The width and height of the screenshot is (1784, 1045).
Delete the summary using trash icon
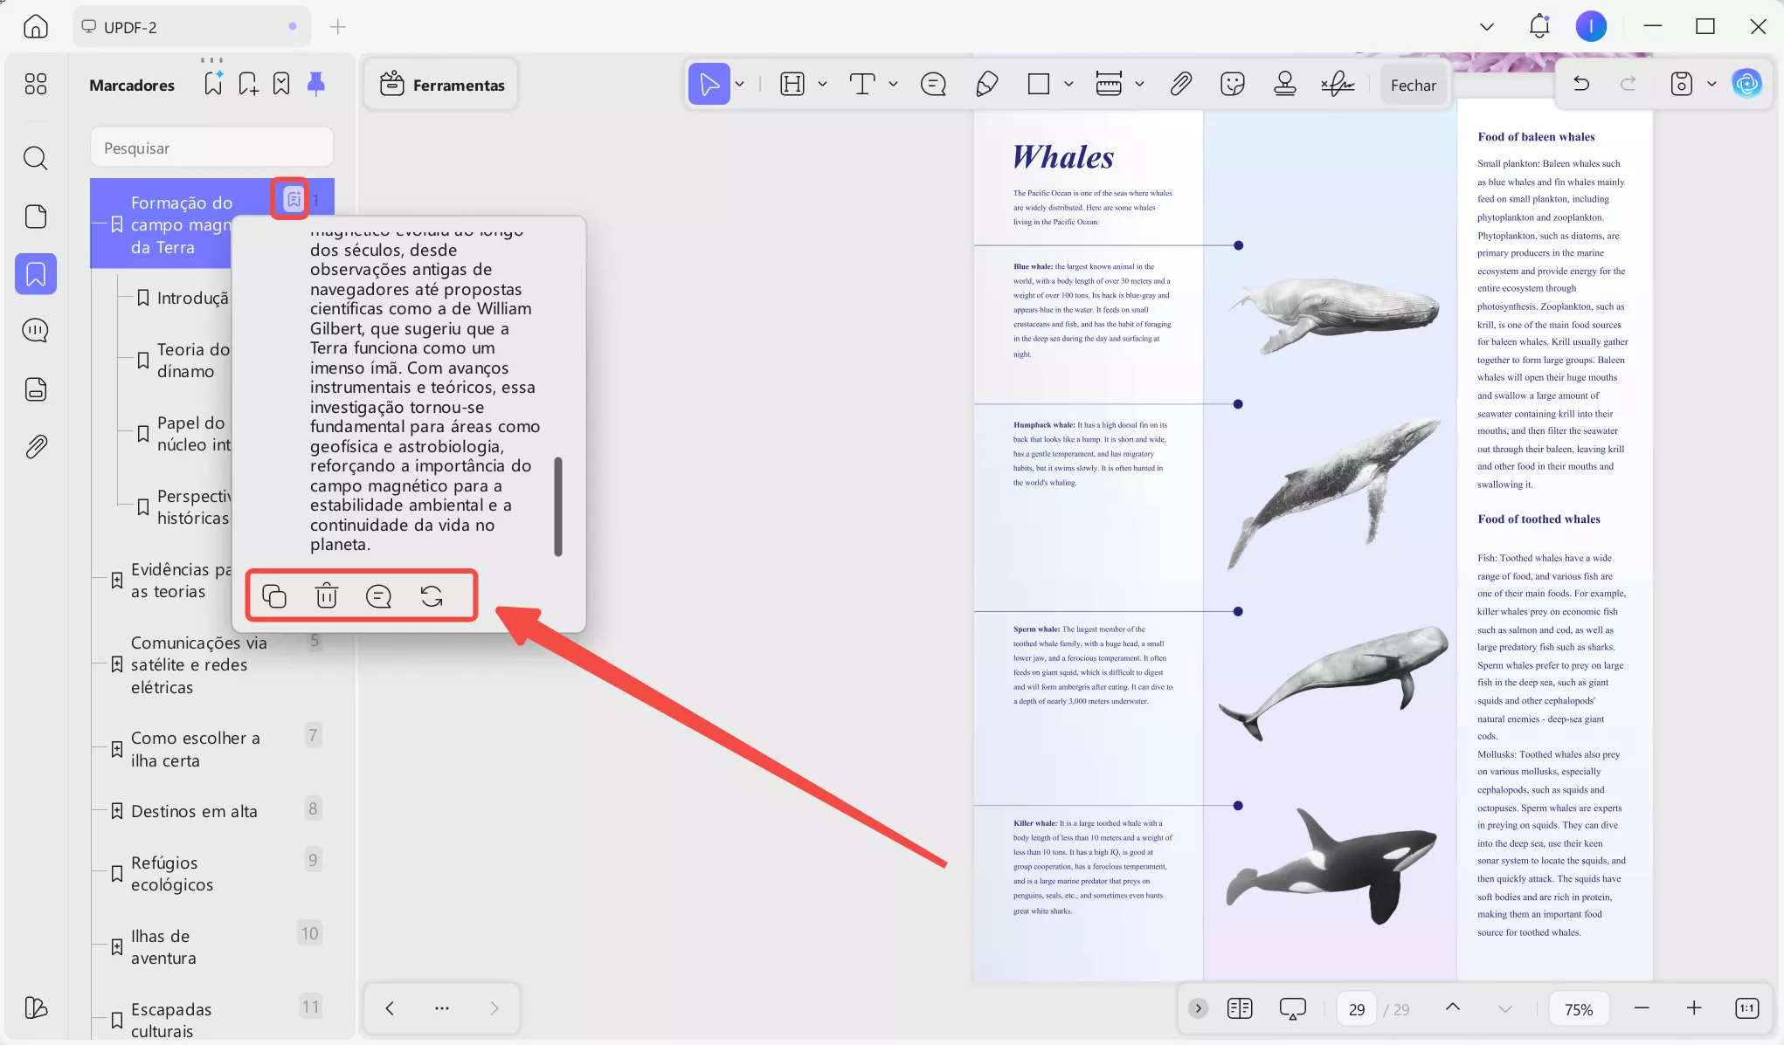327,596
